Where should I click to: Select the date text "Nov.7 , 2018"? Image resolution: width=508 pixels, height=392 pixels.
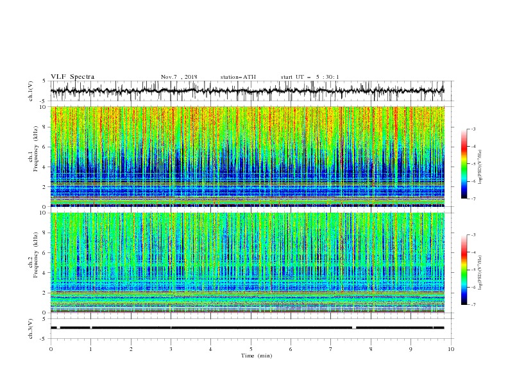[179, 77]
